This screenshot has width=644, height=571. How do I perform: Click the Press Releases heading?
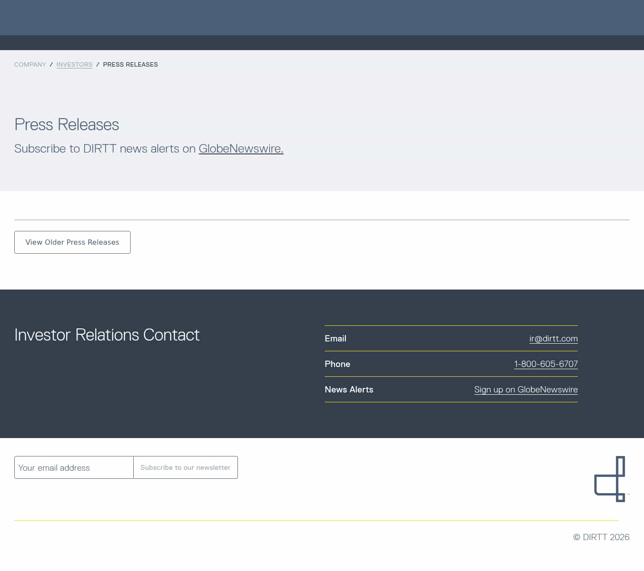click(x=67, y=124)
